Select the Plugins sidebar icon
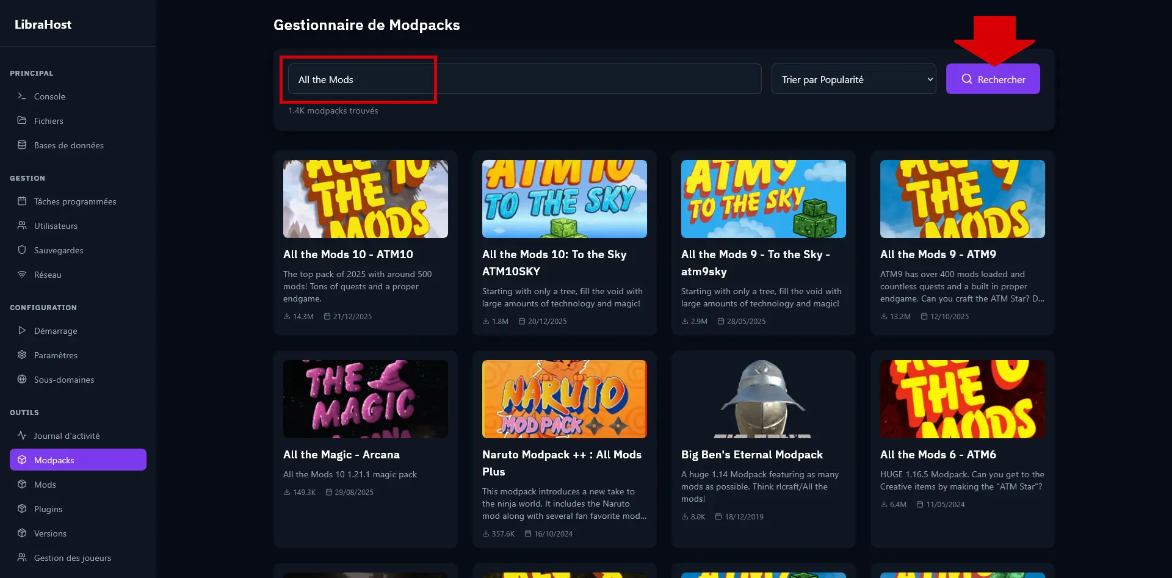This screenshot has width=1172, height=578. 22,508
